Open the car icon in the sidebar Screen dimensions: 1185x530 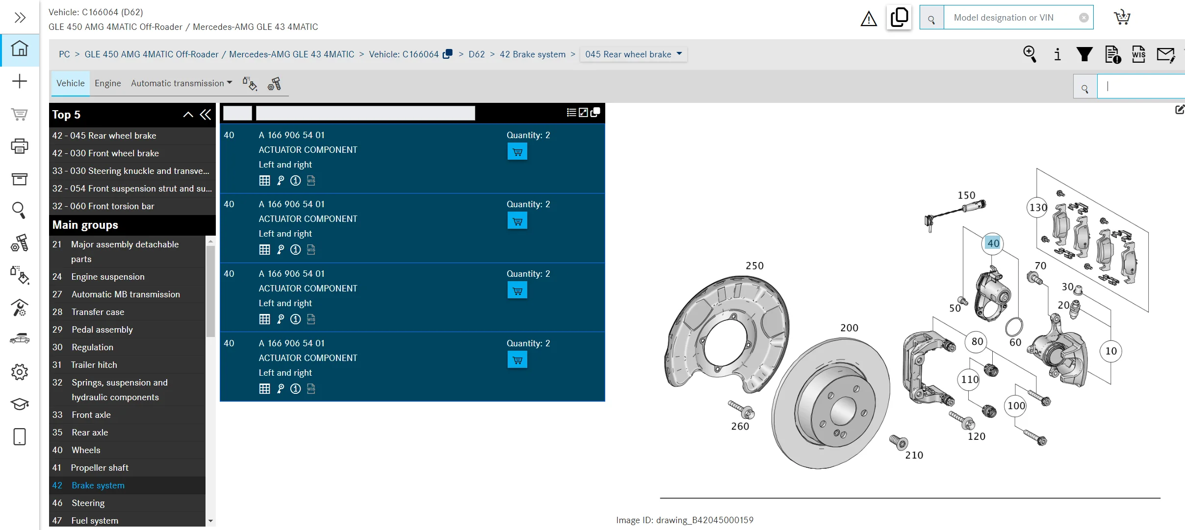click(20, 339)
